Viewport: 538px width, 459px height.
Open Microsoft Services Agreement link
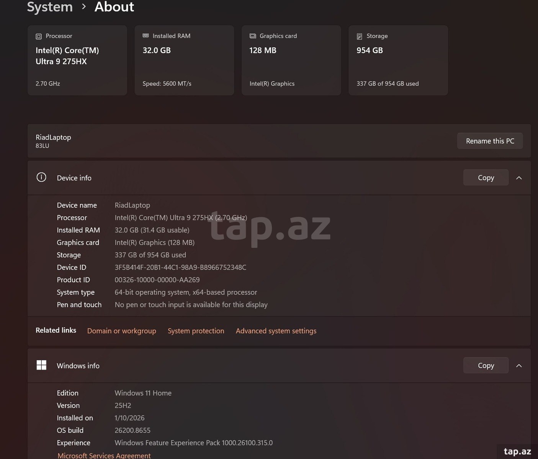click(104, 455)
